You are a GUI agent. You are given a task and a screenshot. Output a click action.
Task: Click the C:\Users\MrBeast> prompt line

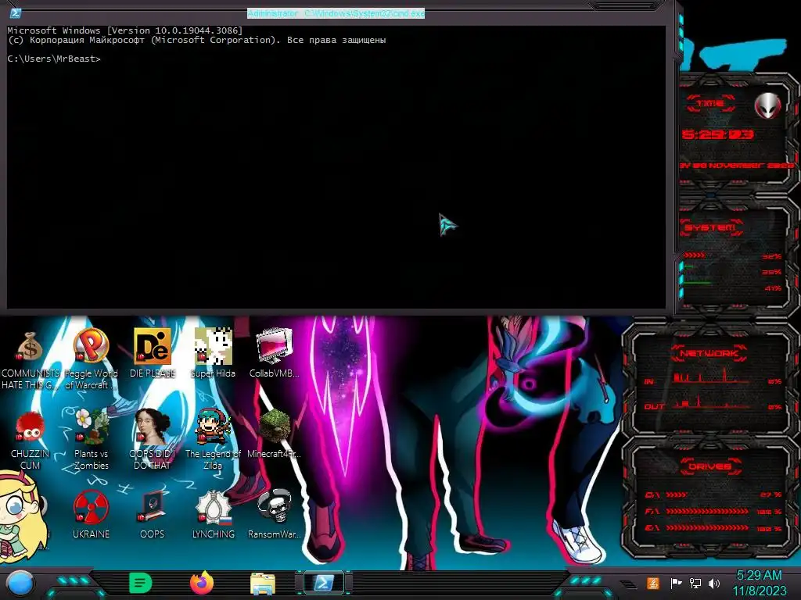point(54,59)
